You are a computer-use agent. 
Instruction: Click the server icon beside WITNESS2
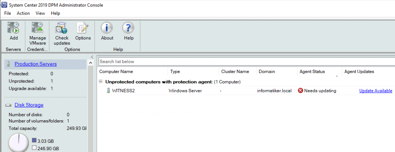click(x=108, y=90)
